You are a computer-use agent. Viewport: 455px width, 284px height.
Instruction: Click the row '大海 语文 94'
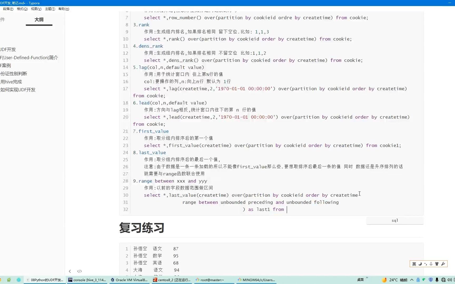[x=156, y=270]
